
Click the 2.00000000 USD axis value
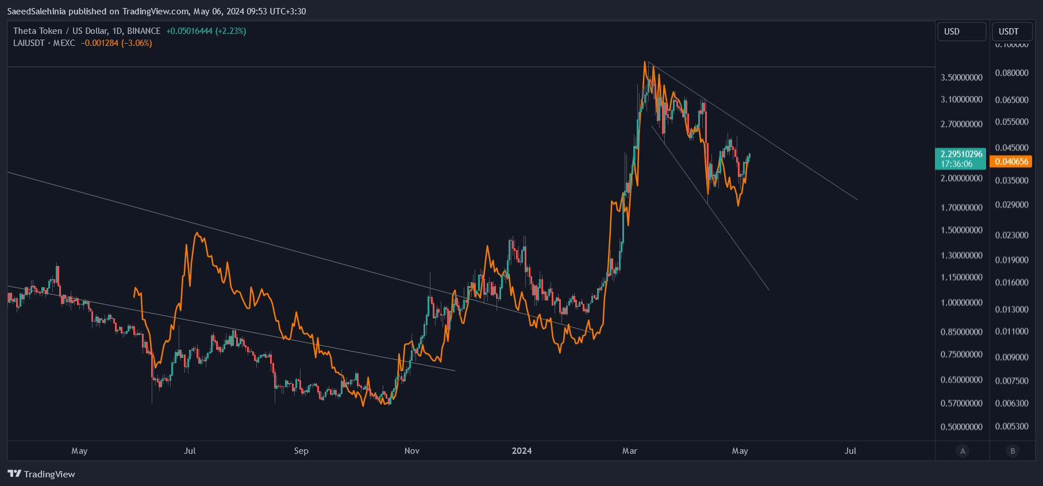pyautogui.click(x=961, y=178)
